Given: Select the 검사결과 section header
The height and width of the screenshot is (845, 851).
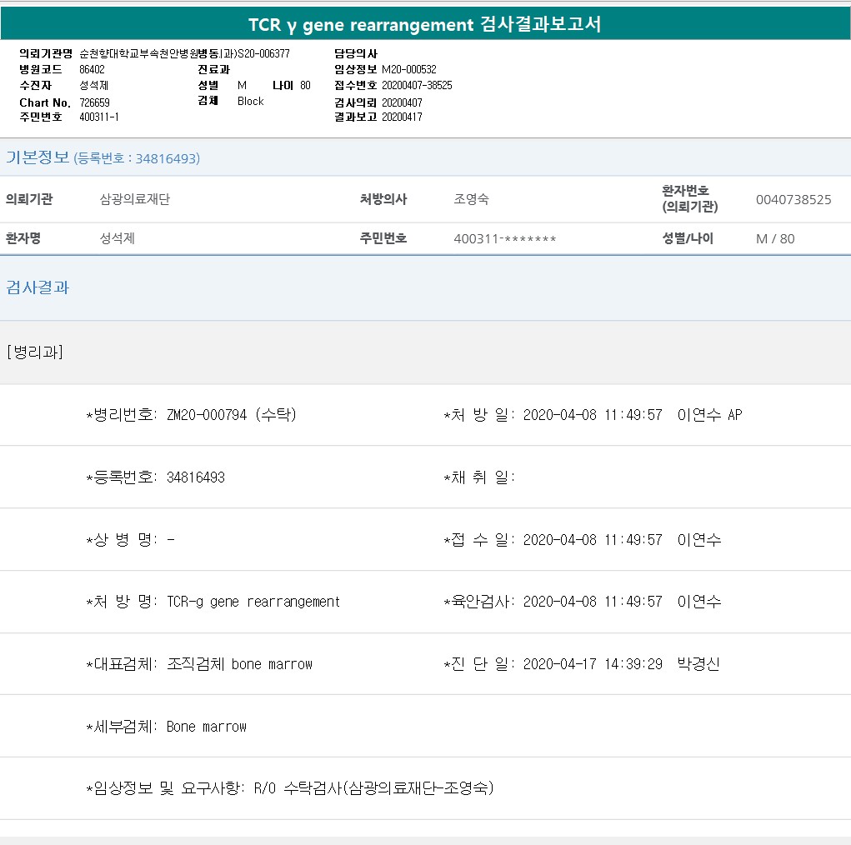Looking at the screenshot, I should click(x=38, y=287).
